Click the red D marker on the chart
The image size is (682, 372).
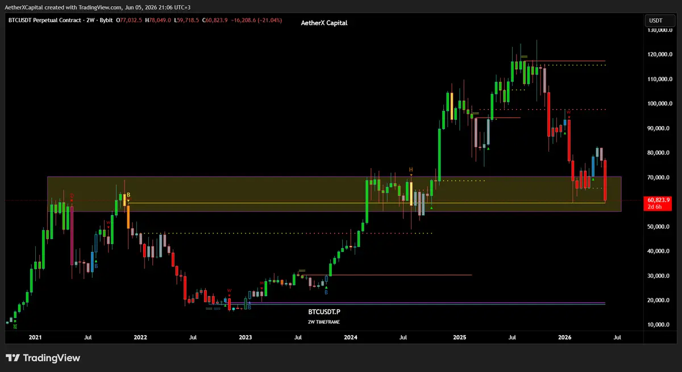[x=72, y=196]
